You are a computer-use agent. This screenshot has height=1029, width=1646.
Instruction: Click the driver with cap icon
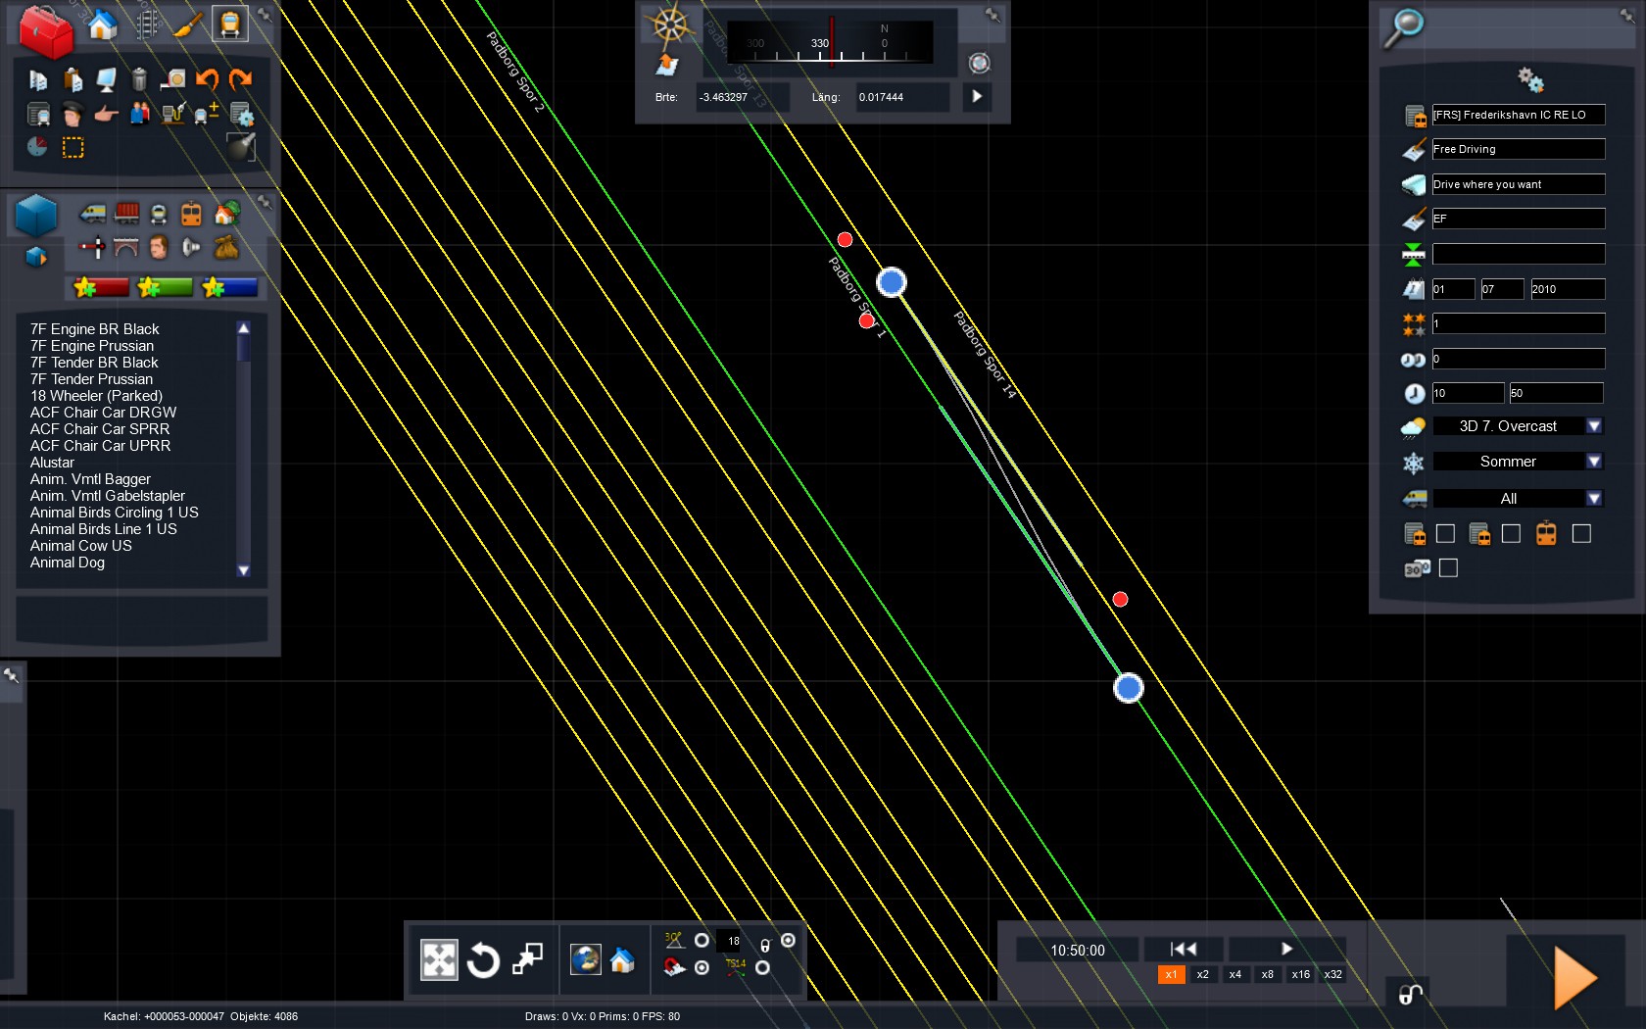[73, 115]
